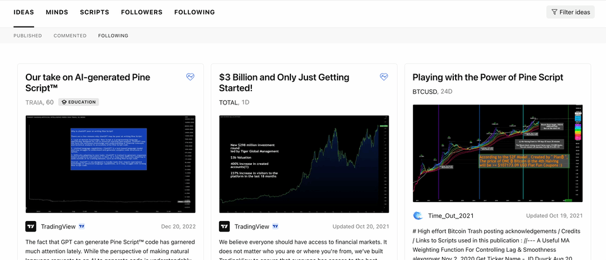Click the Filter ideas funnel icon
This screenshot has height=260, width=606.
(554, 12)
